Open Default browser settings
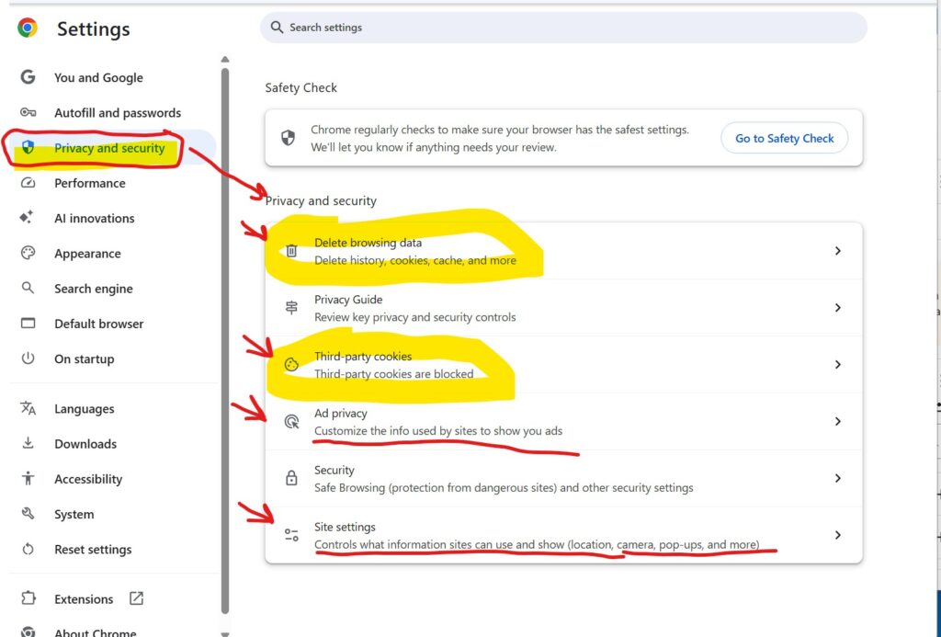 [x=99, y=324]
